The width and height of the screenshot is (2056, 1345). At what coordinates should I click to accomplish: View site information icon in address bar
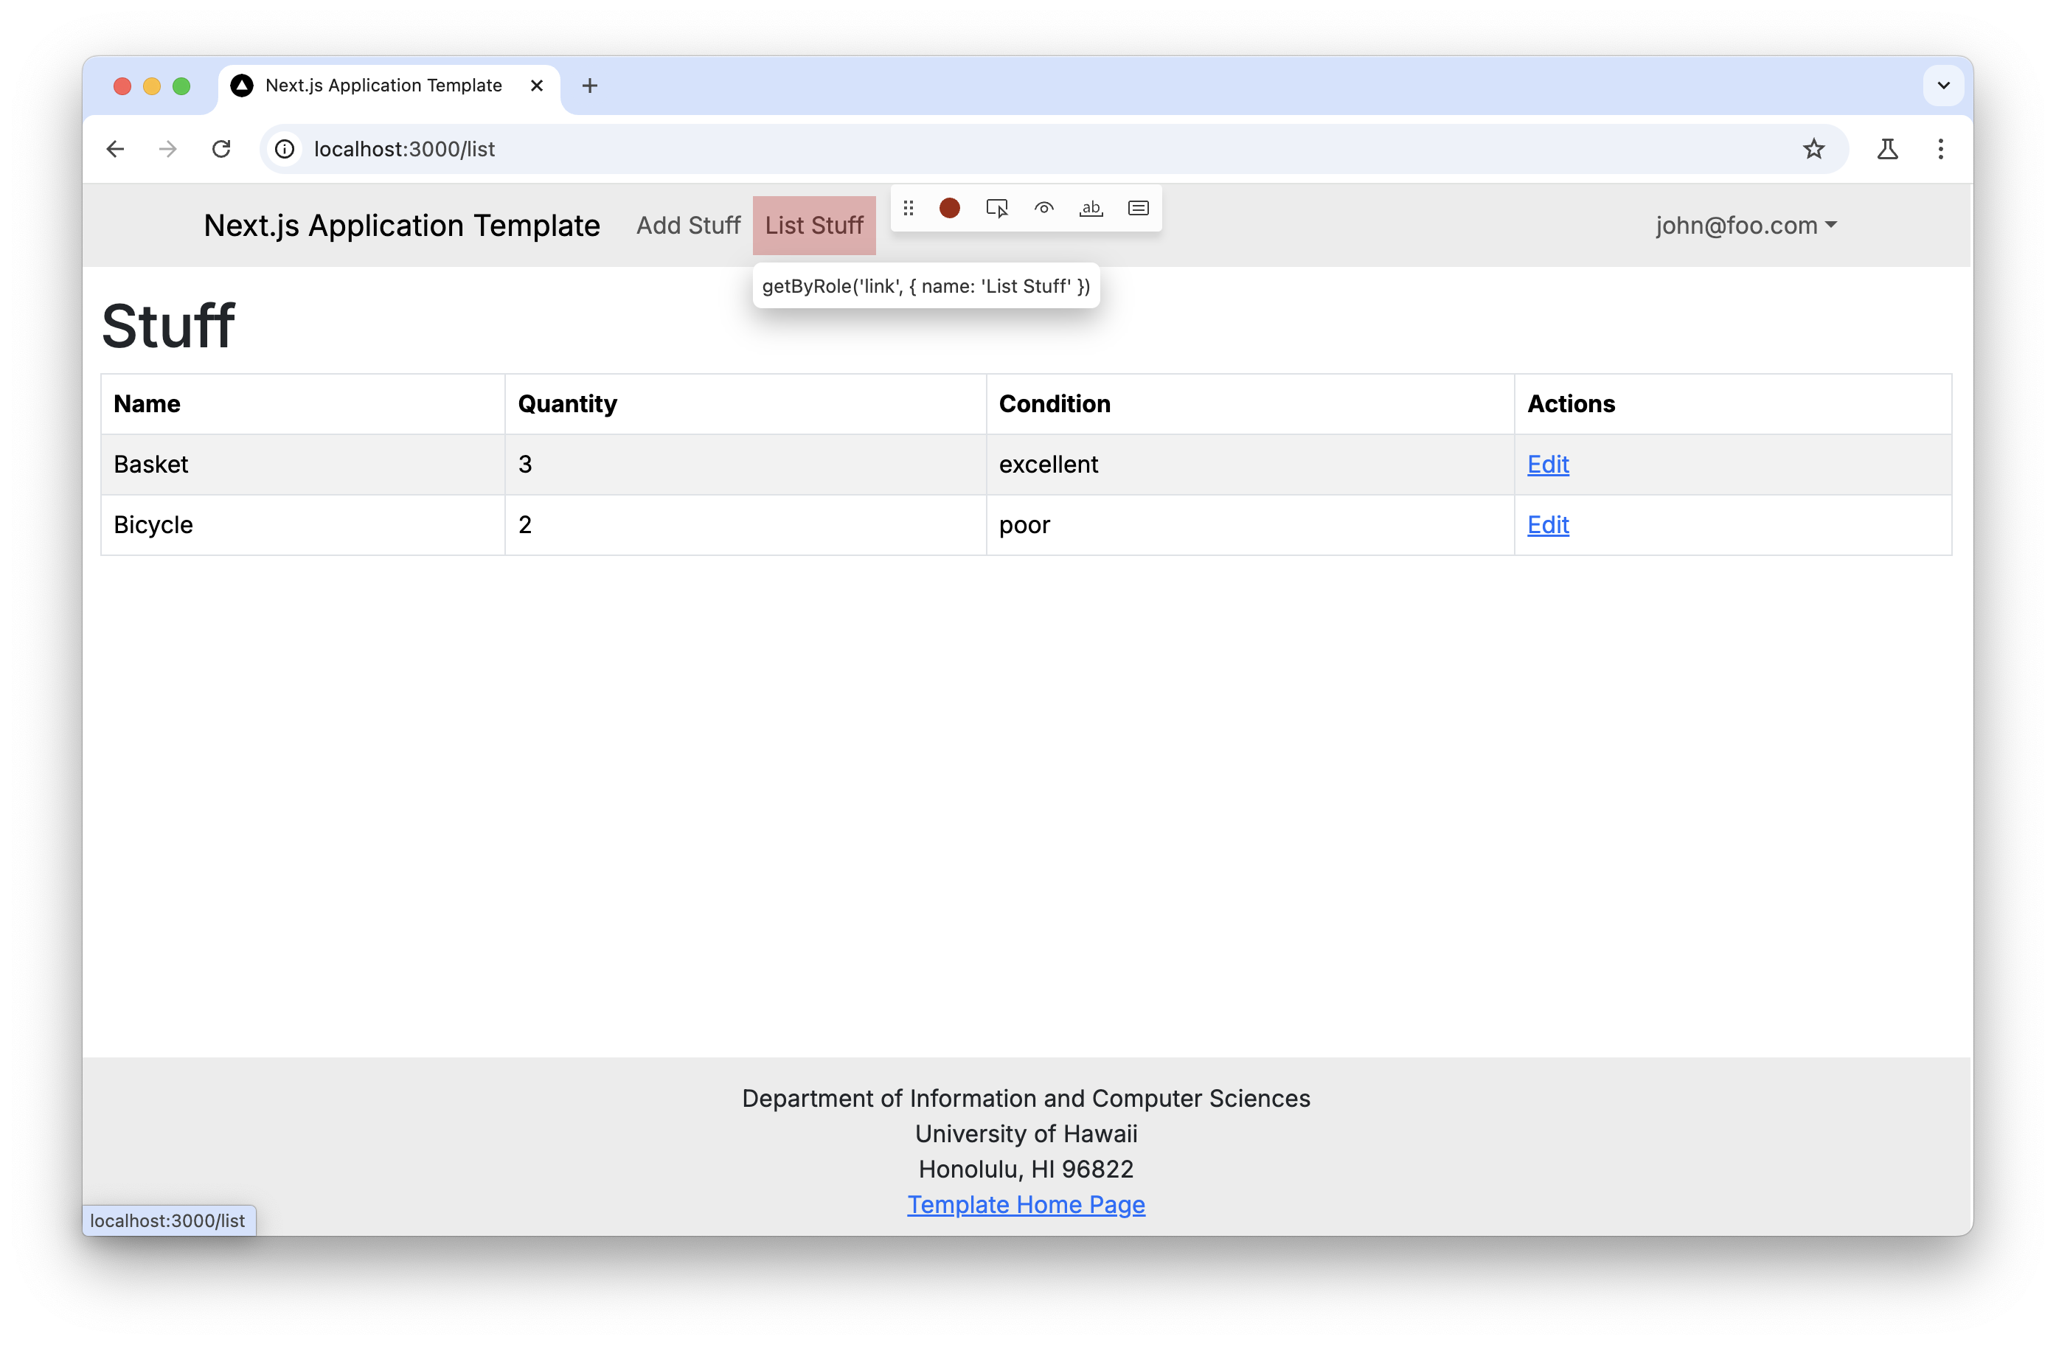click(x=284, y=150)
